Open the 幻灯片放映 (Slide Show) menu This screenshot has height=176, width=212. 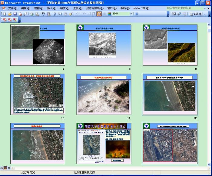94,8
